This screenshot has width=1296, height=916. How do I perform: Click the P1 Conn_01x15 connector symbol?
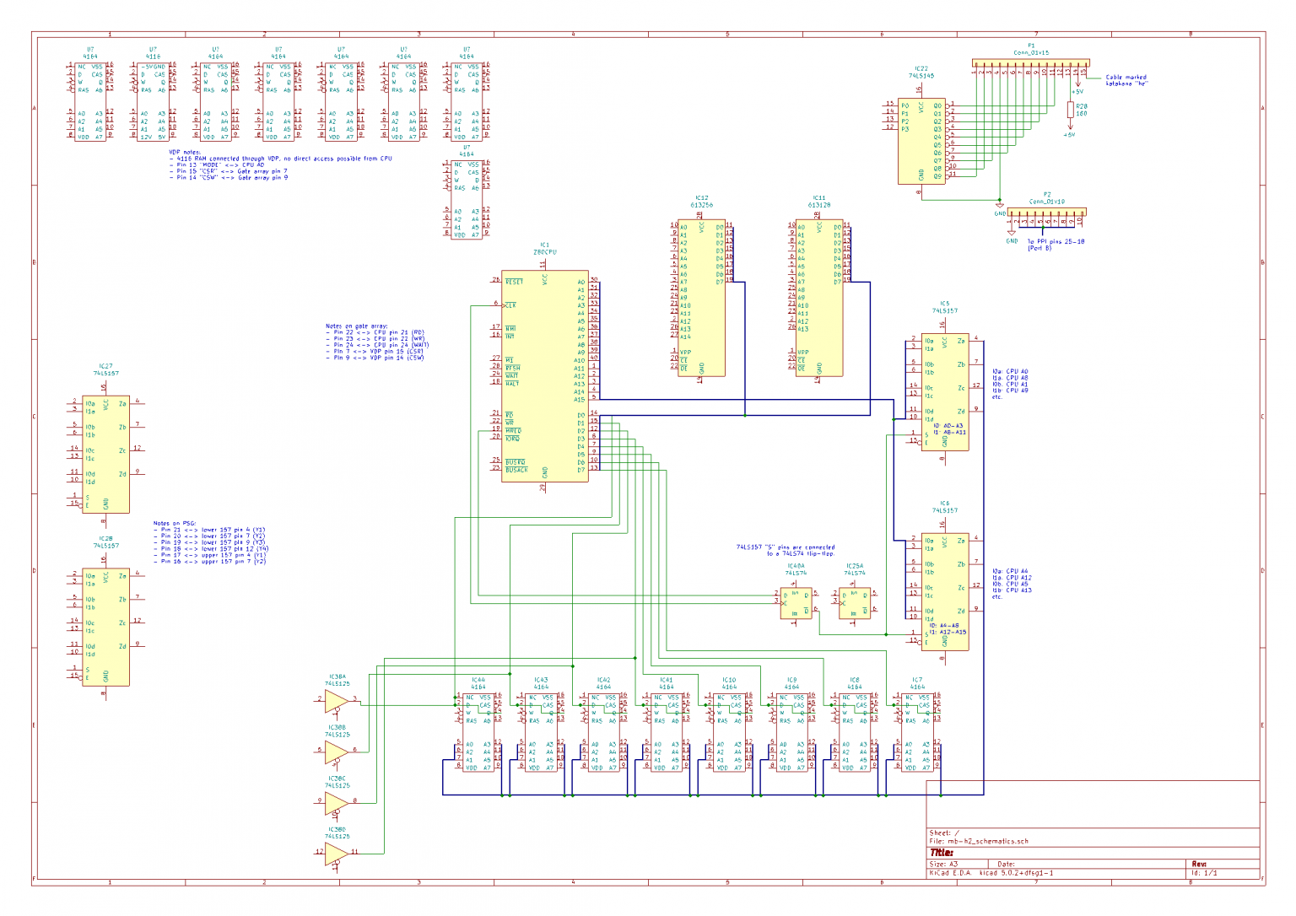1031,63
